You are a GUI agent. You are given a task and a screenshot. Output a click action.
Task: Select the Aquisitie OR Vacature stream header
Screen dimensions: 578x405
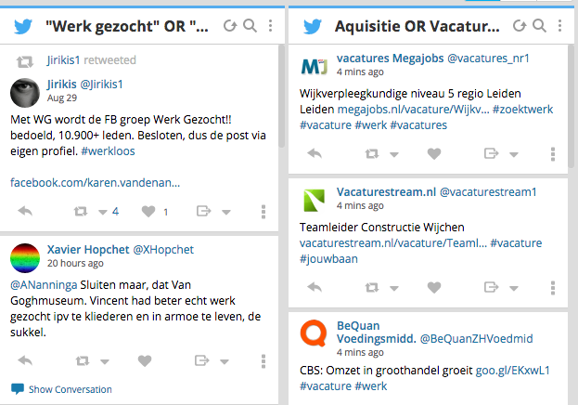(x=417, y=26)
